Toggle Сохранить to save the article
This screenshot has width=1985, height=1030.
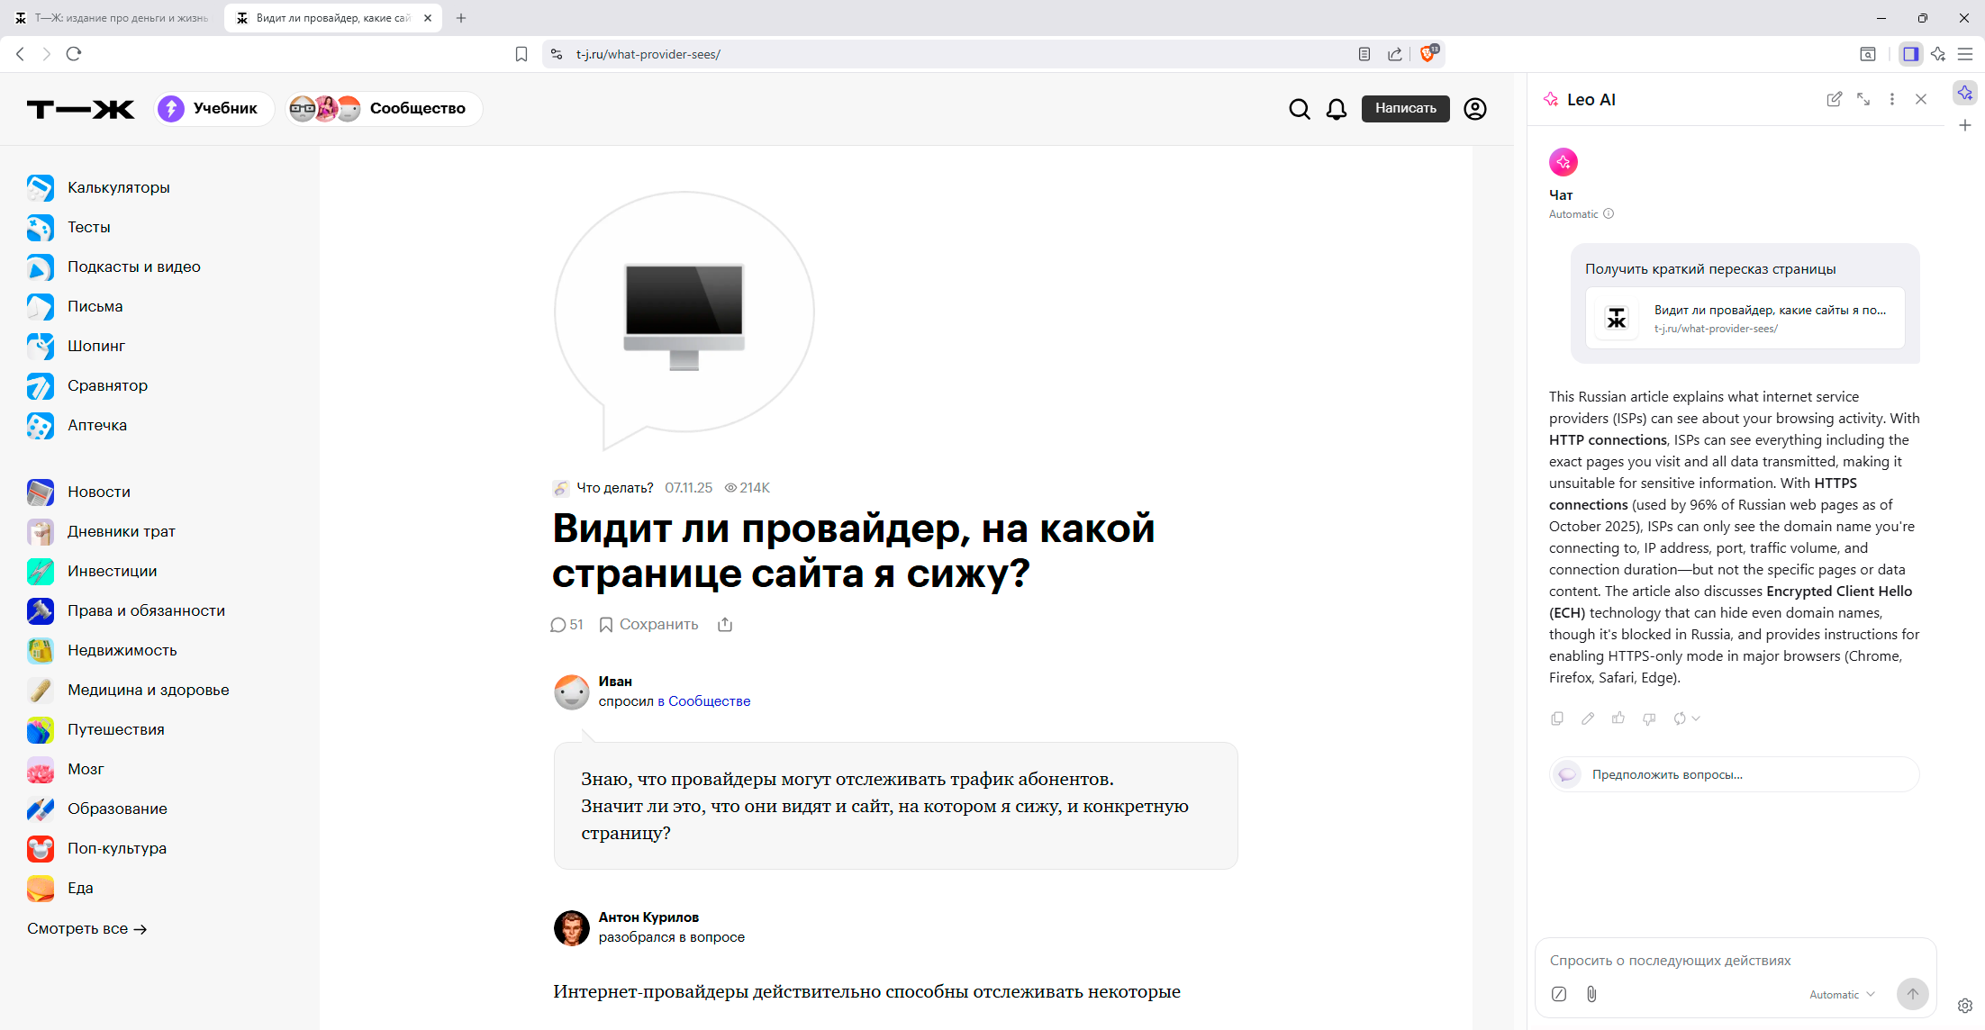coord(648,625)
